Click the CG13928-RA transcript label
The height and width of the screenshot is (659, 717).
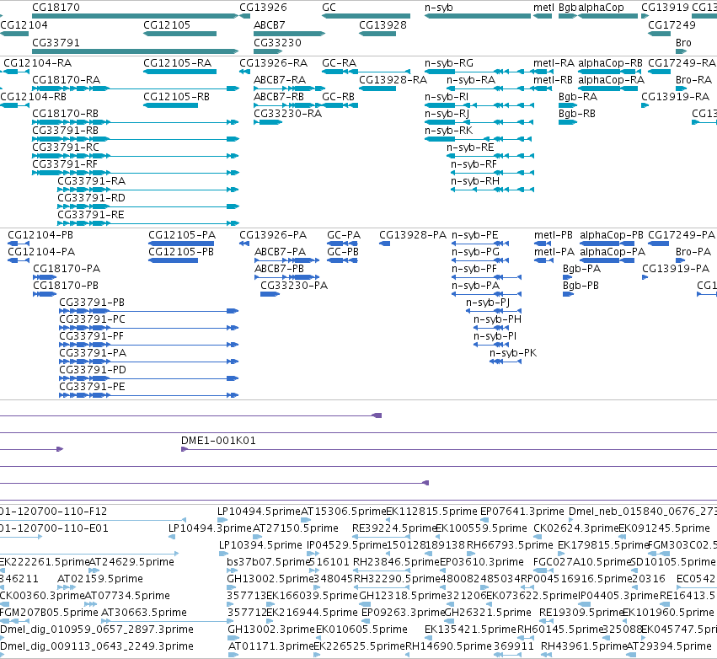click(393, 80)
